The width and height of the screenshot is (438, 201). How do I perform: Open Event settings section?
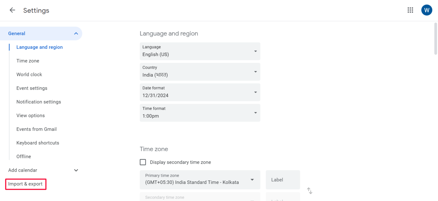pos(32,88)
